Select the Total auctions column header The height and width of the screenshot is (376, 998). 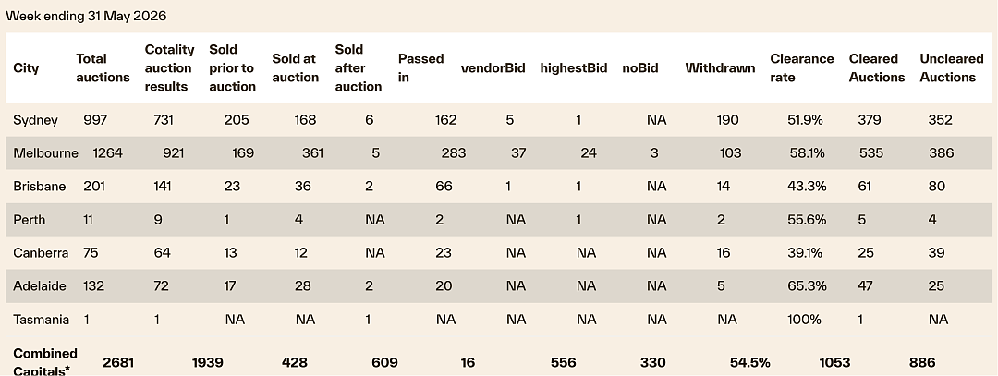103,68
